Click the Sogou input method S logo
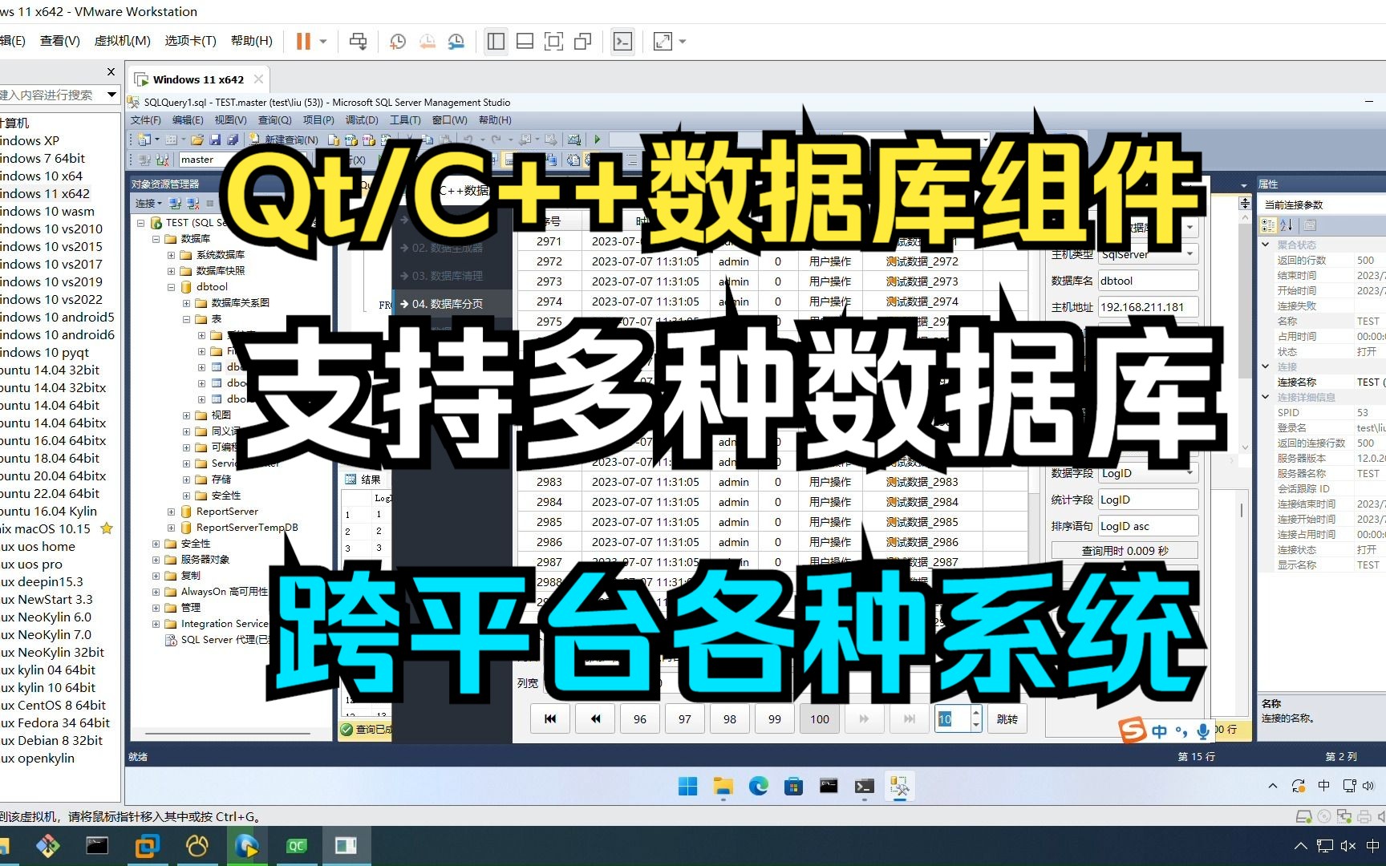The height and width of the screenshot is (866, 1386). point(1133,730)
